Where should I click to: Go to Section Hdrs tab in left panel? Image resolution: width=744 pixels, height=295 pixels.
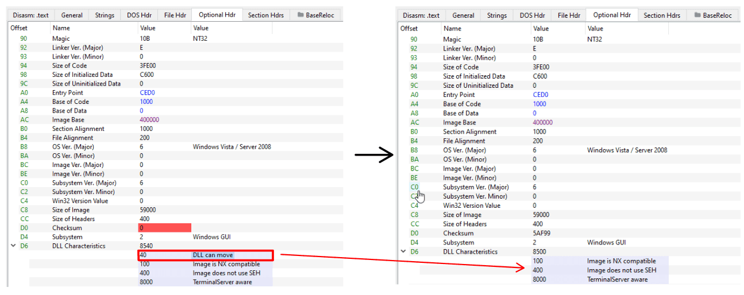coord(267,15)
